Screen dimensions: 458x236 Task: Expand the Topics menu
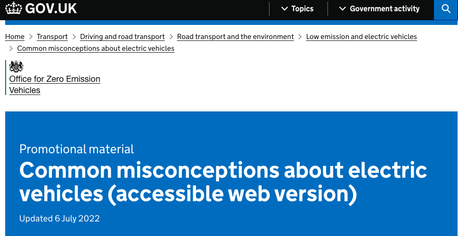[x=297, y=9]
